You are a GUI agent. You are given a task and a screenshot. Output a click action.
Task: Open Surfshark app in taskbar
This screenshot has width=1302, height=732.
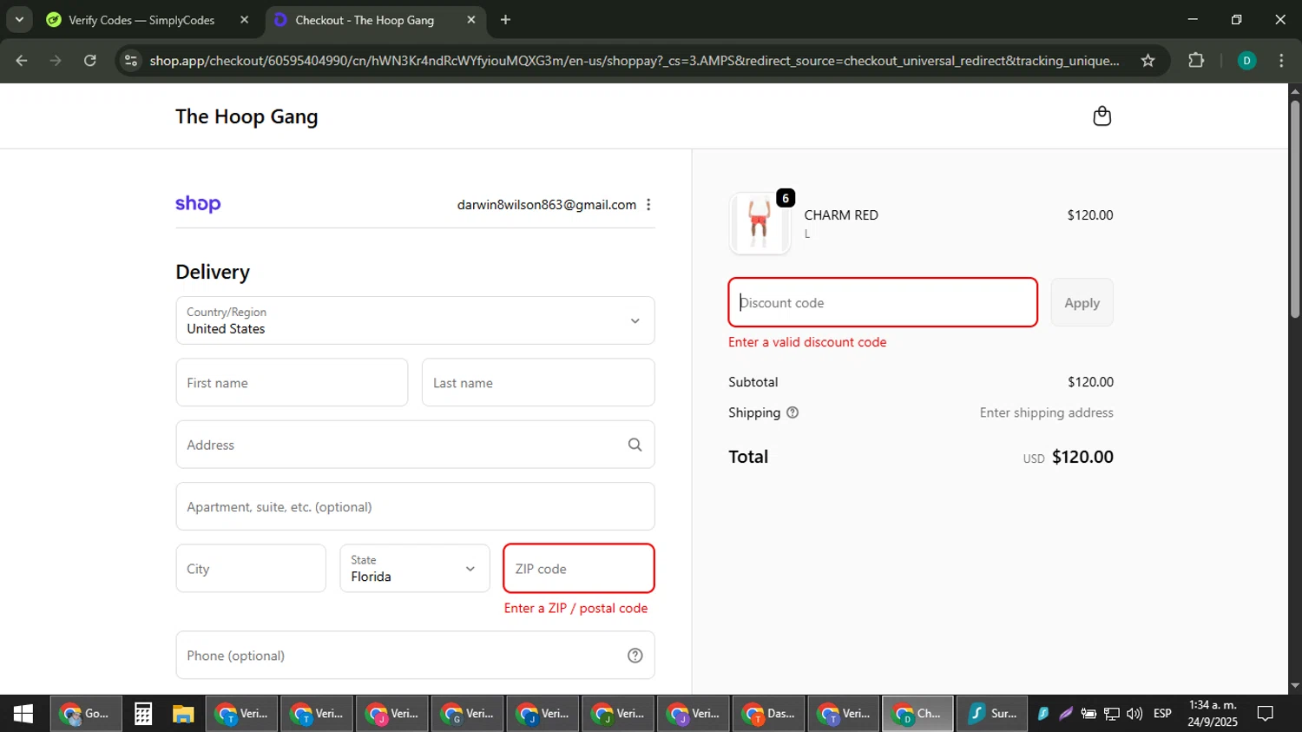tap(992, 714)
